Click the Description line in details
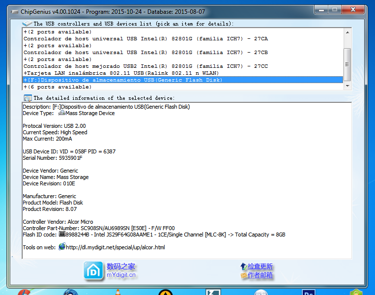Screen dimensions: 375x295 tap(107, 107)
